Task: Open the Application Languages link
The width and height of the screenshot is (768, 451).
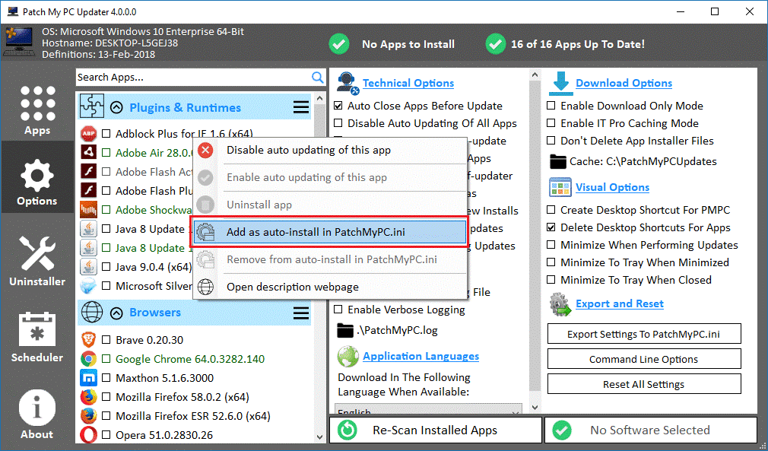Action: pyautogui.click(x=420, y=356)
